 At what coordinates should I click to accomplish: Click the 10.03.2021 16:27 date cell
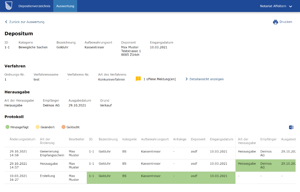tap(18, 178)
